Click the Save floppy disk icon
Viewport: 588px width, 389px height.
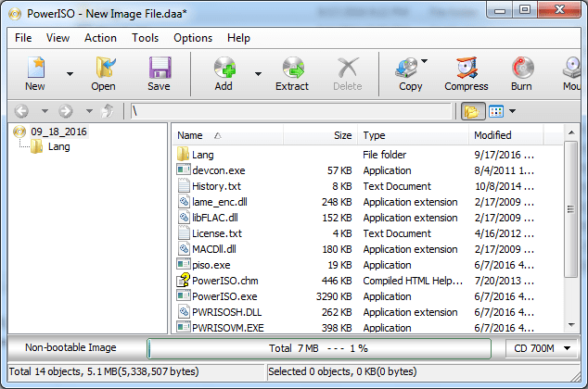pos(160,68)
